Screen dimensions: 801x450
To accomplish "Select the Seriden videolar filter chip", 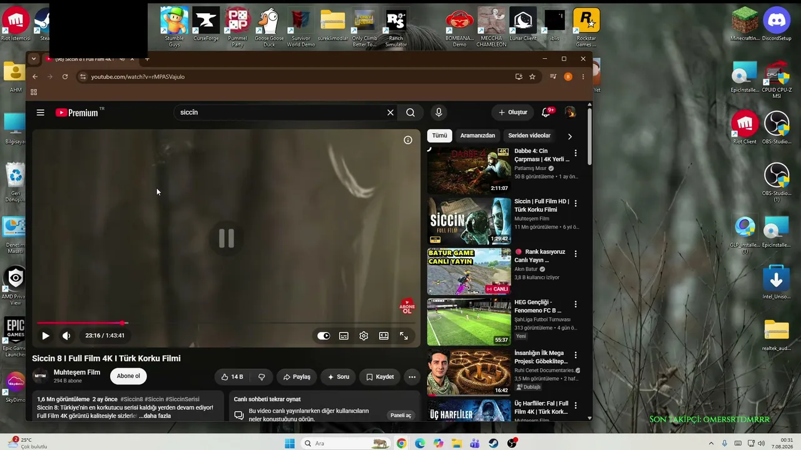I will coord(529,136).
